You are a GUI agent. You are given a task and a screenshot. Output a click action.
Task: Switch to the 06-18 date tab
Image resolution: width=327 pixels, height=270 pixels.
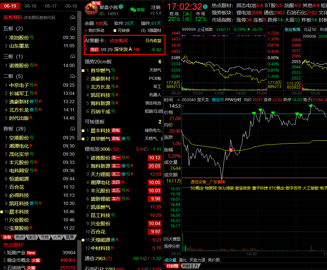(x=31, y=6)
